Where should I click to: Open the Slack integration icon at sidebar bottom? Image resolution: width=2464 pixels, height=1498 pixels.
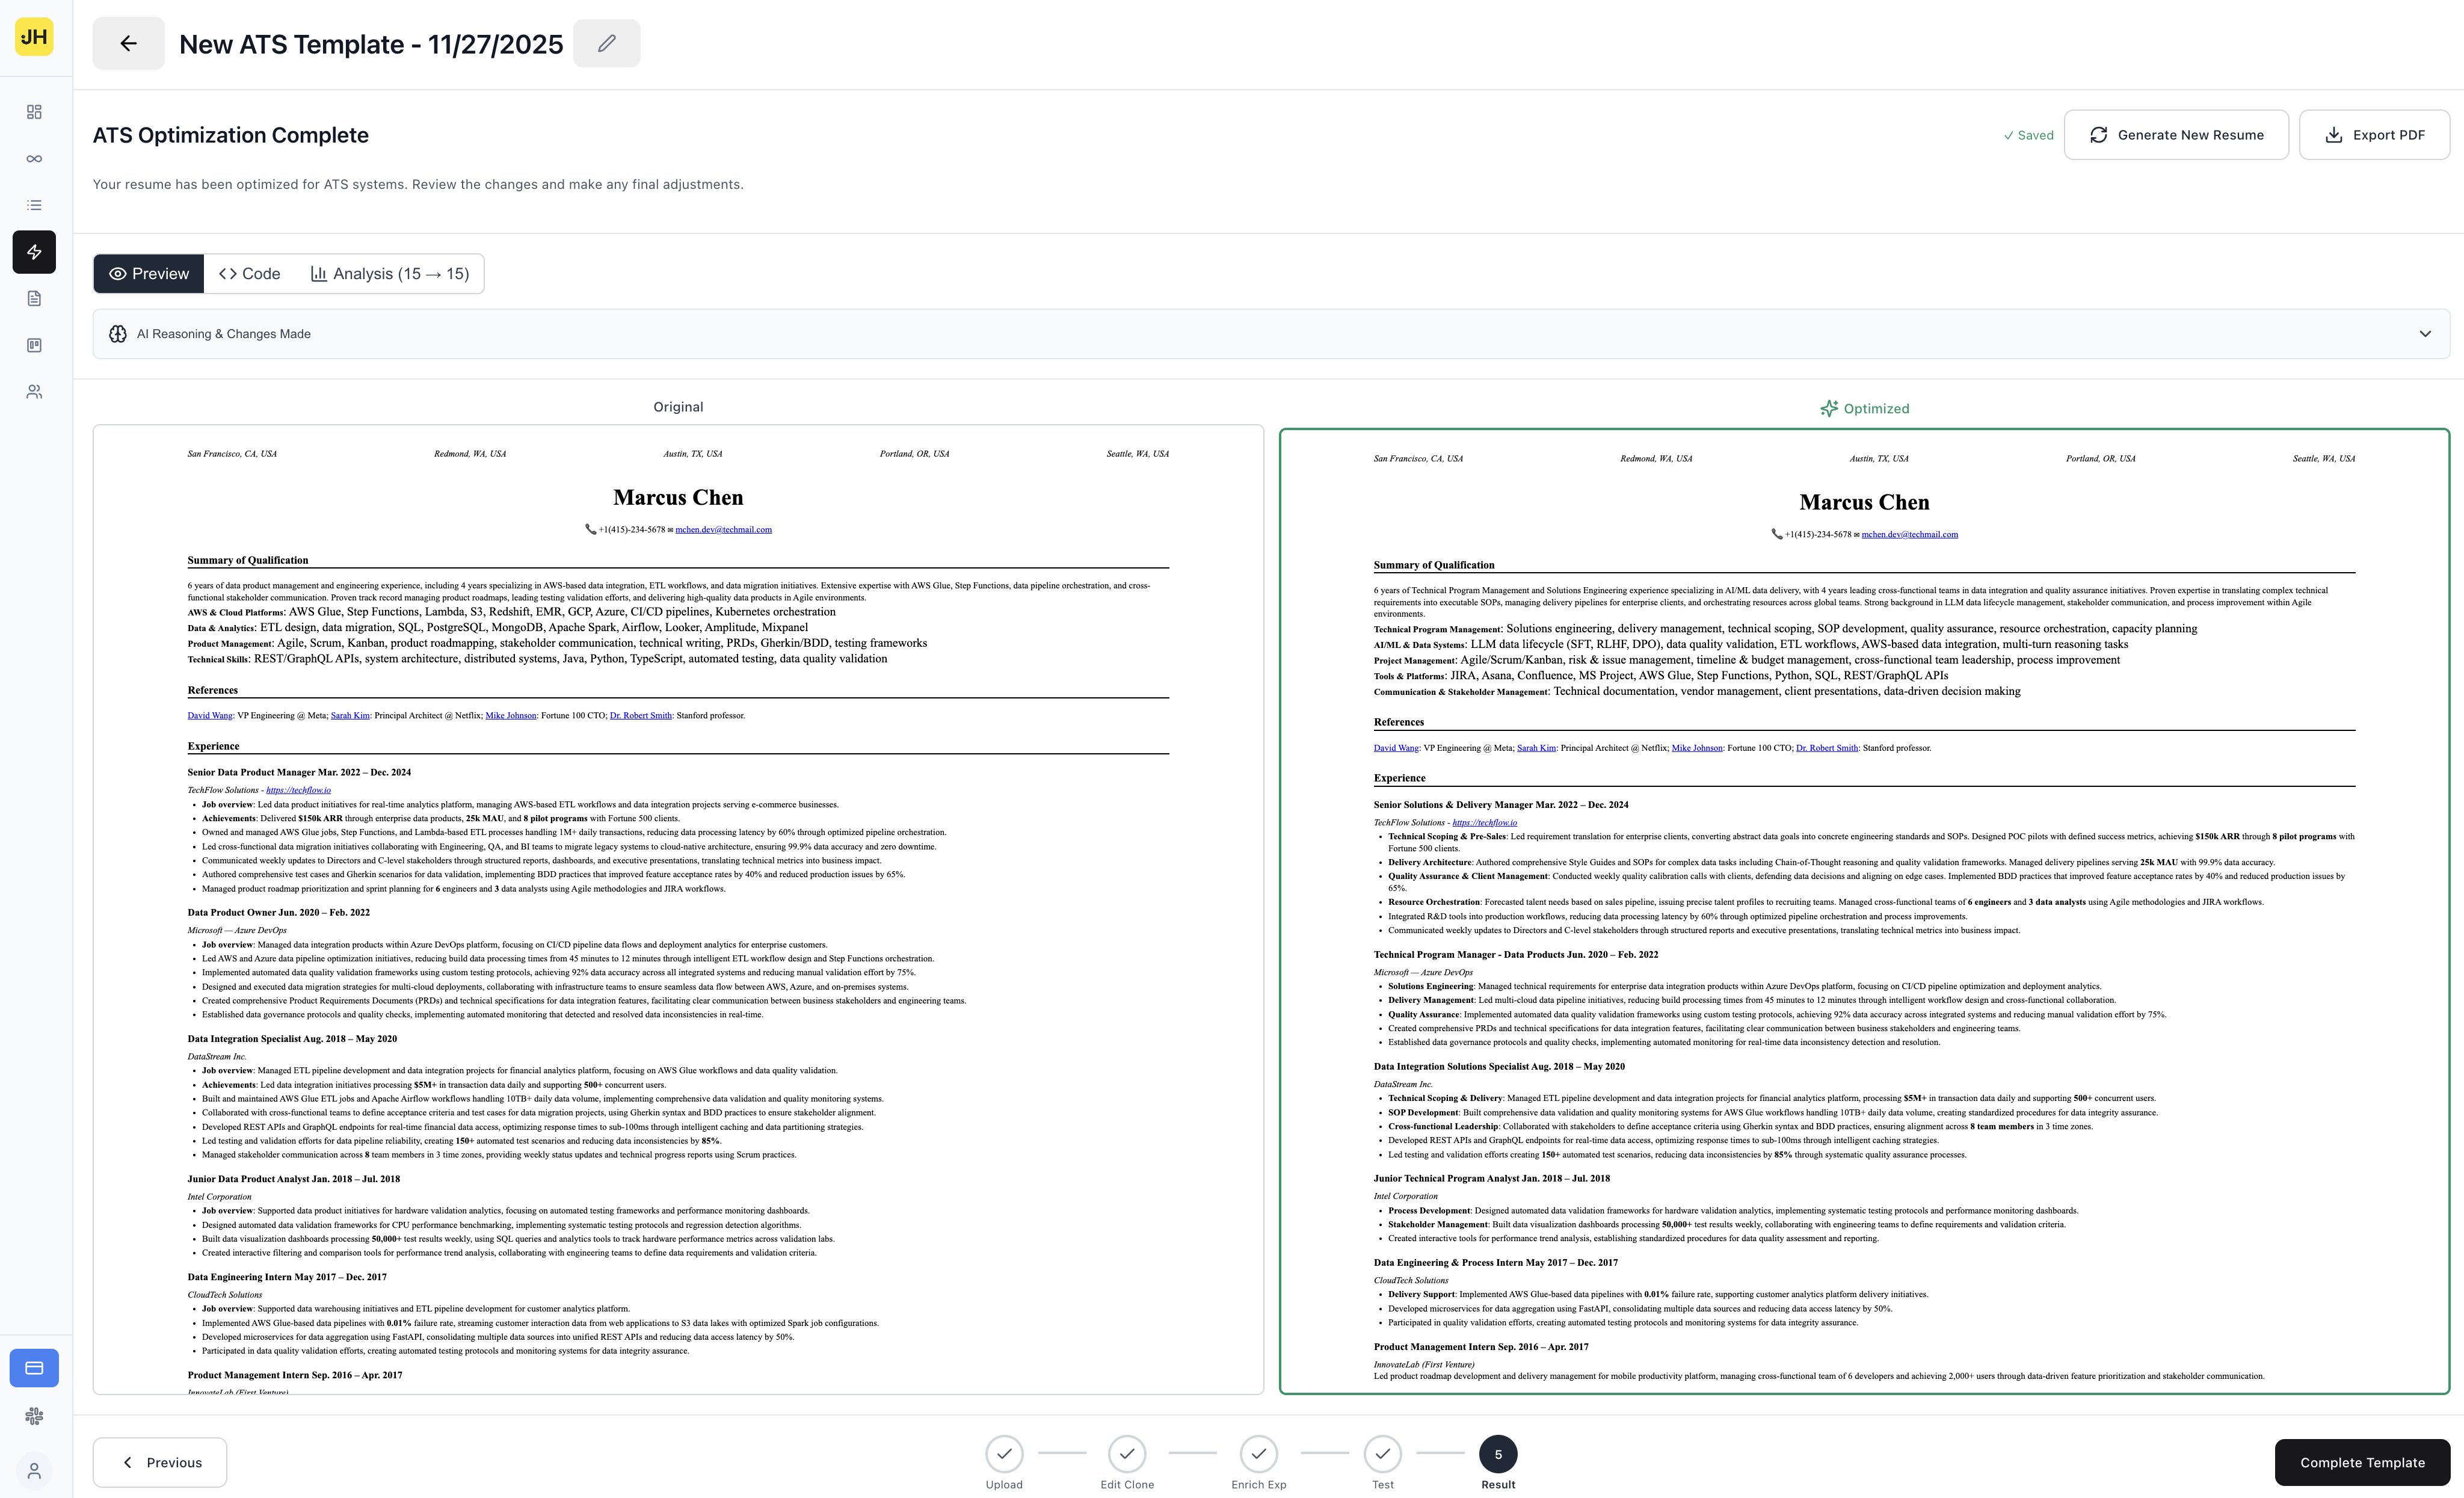(x=33, y=1416)
